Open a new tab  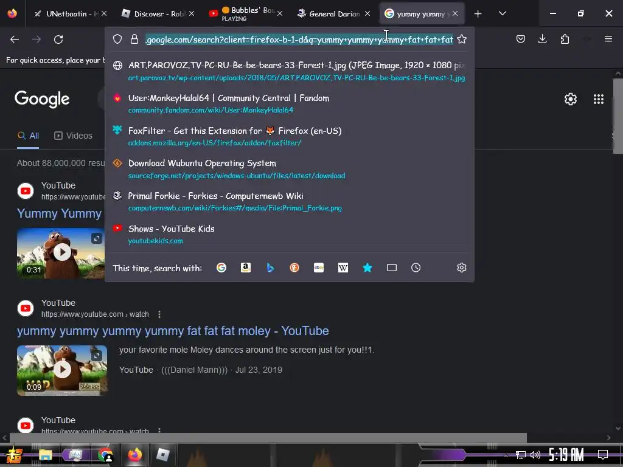coord(478,13)
